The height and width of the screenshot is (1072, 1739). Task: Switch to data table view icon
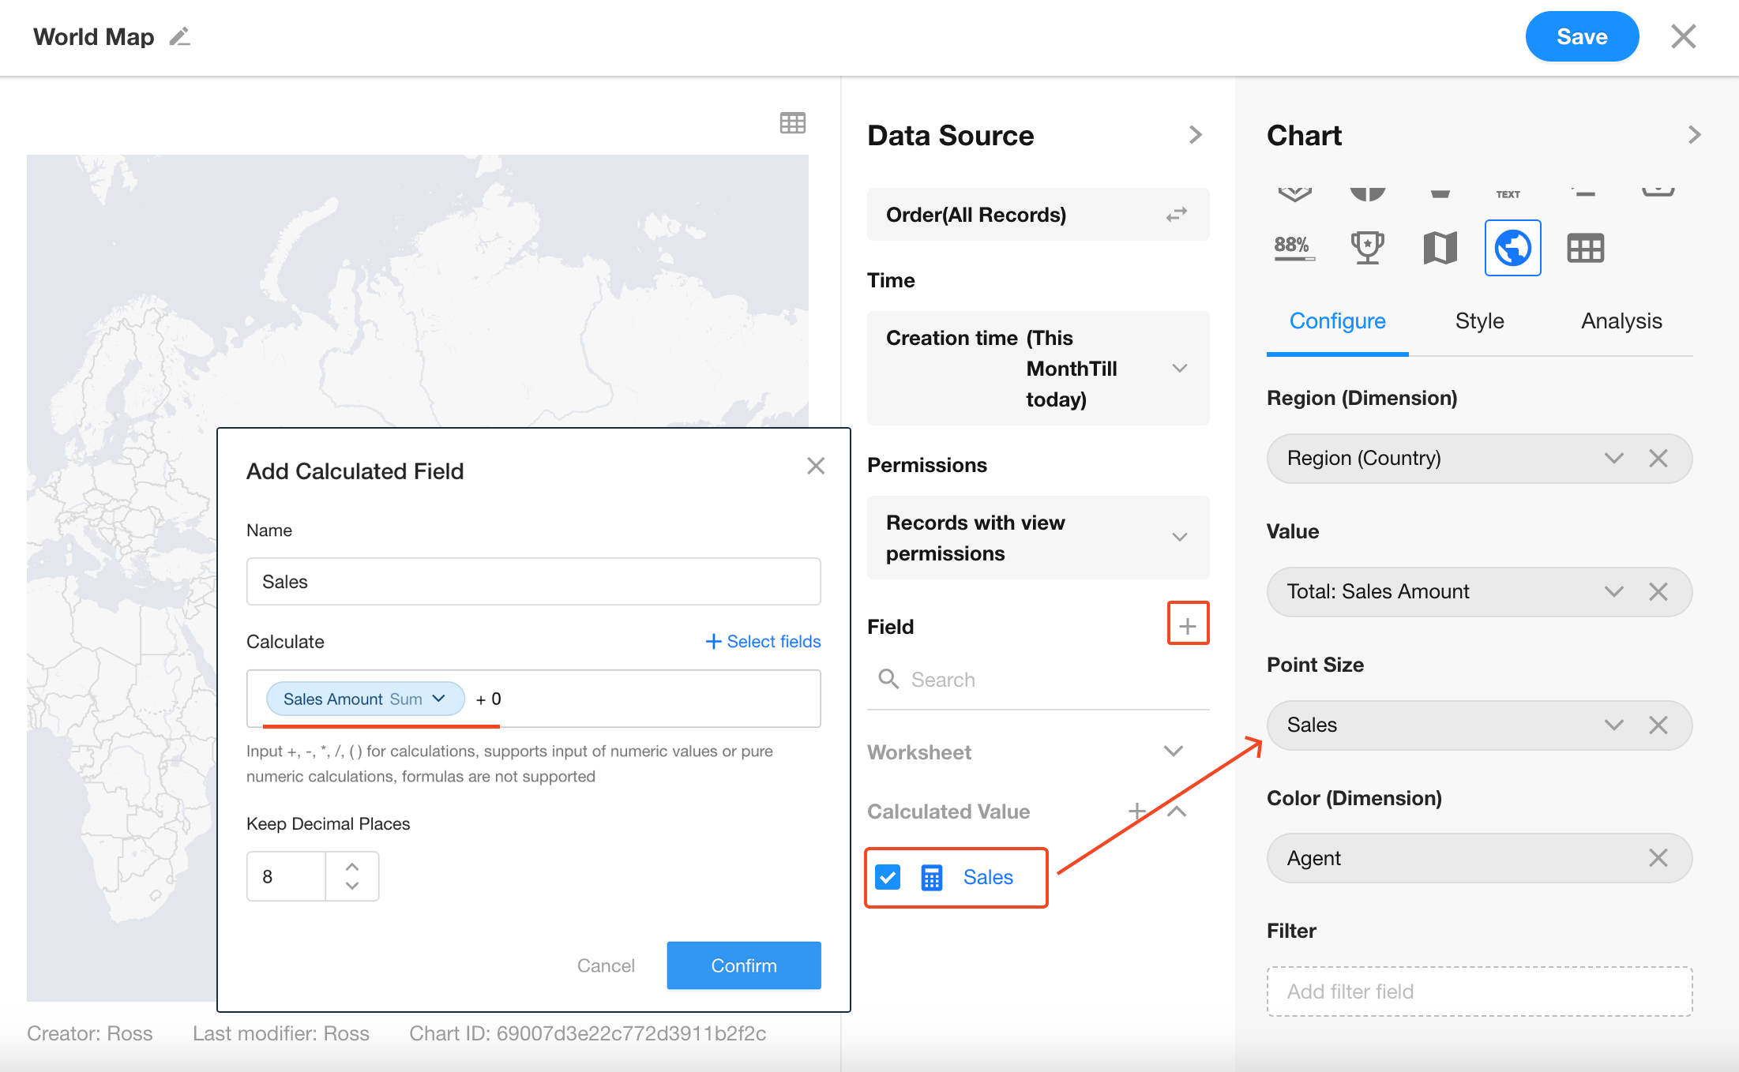pos(792,123)
